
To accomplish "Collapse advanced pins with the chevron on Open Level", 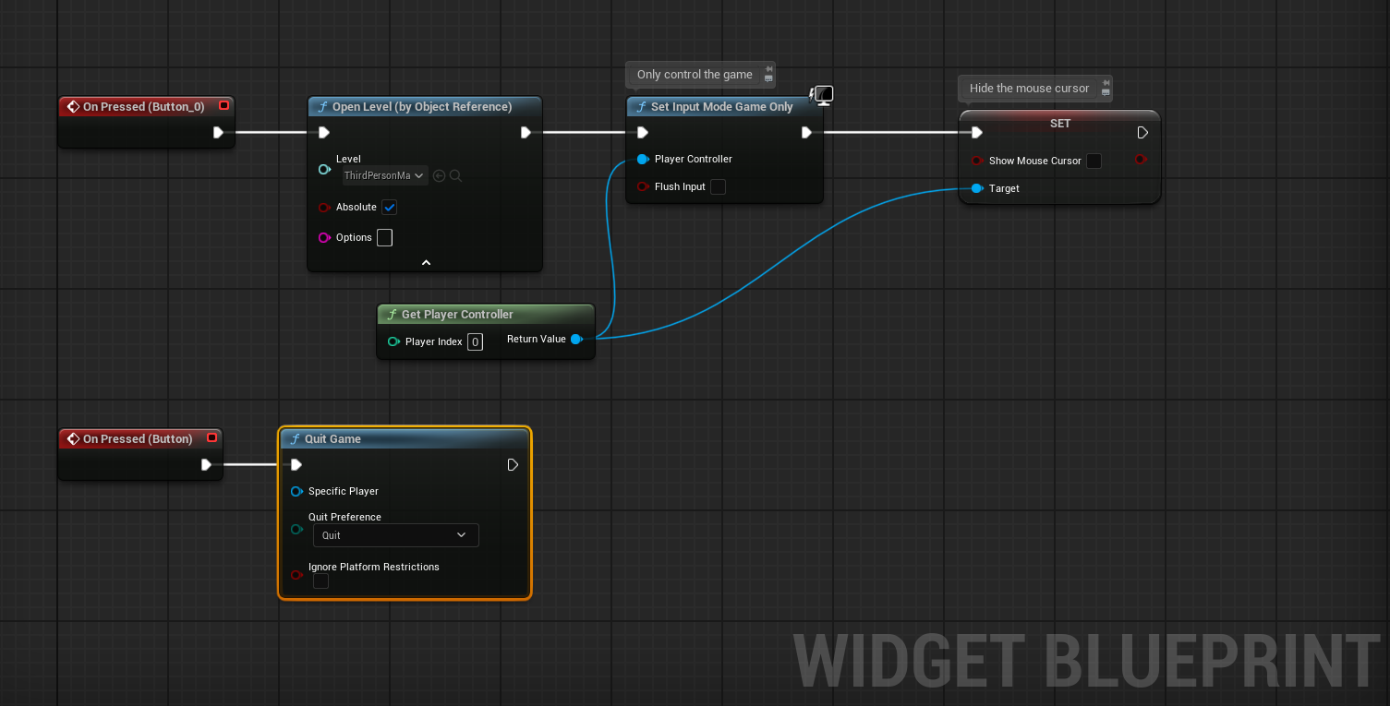I will click(x=424, y=261).
